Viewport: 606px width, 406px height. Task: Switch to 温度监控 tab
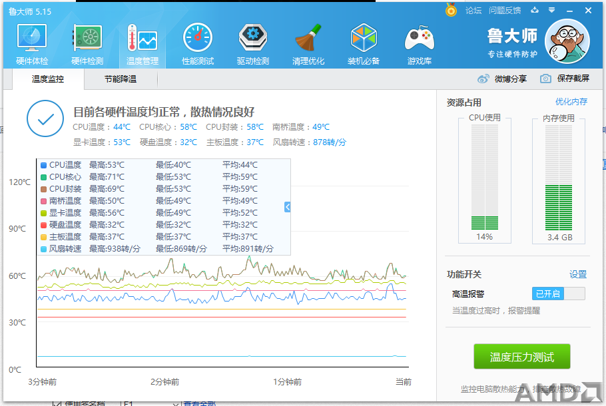pyautogui.click(x=48, y=79)
